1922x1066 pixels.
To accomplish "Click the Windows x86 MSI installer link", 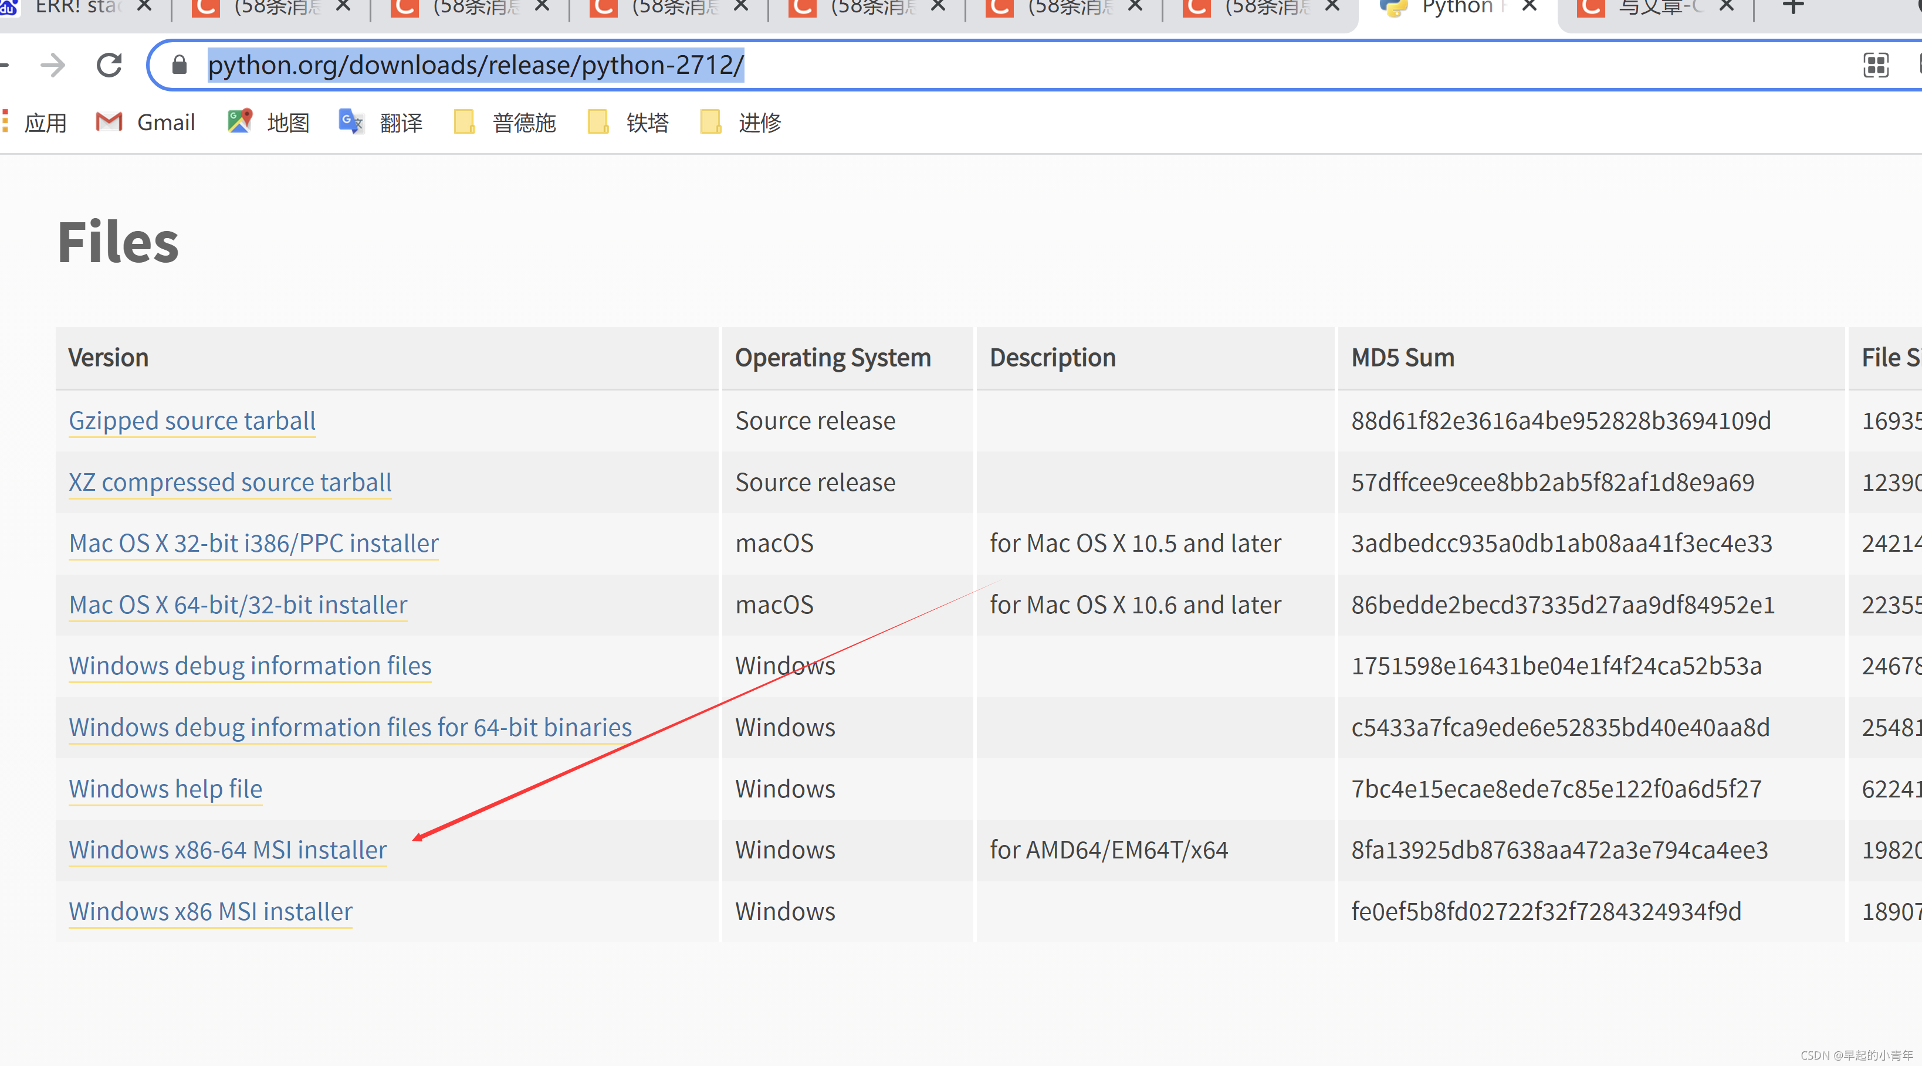I will (210, 910).
